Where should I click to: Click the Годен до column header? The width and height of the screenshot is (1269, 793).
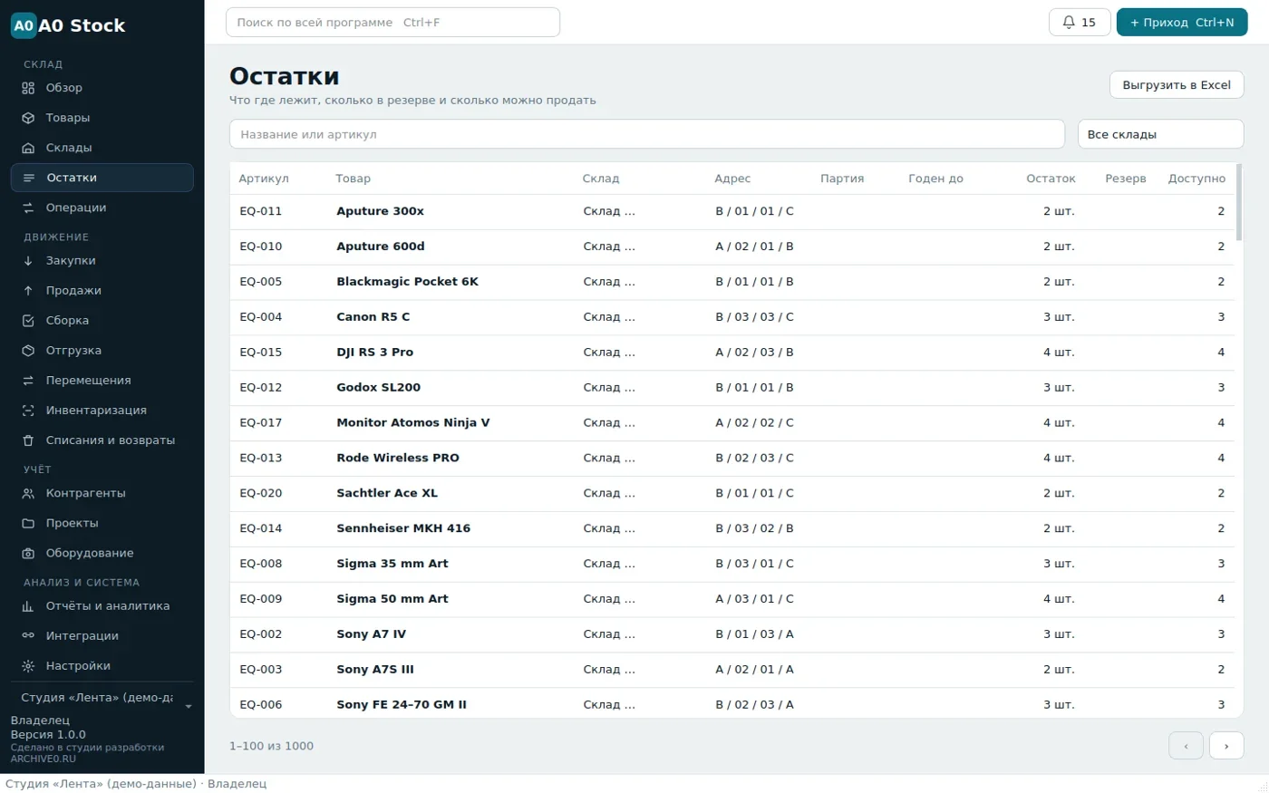(935, 179)
